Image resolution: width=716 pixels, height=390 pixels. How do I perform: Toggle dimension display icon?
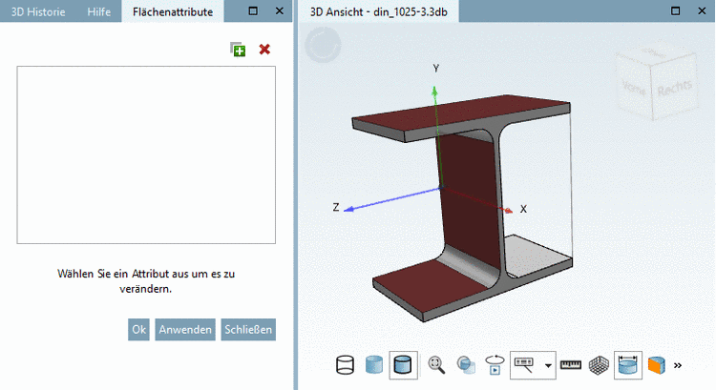click(x=628, y=365)
